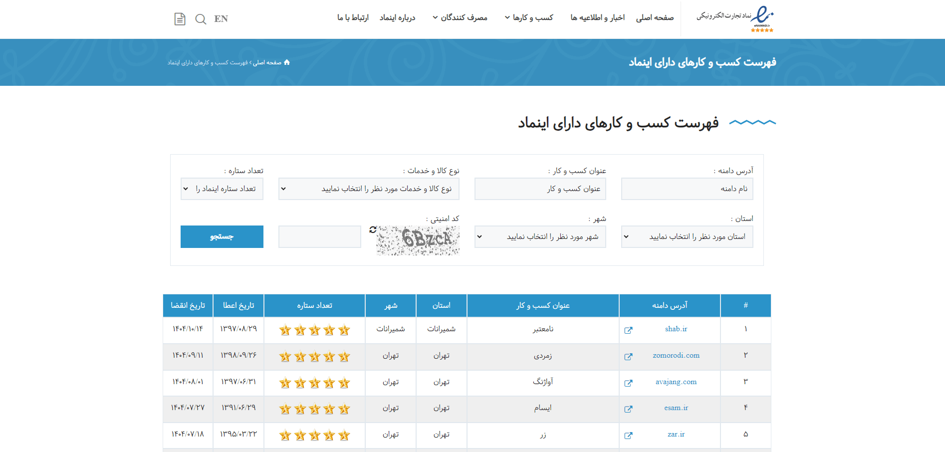Image resolution: width=945 pixels, height=452 pixels.
Task: Focus the نام دامنه input field
Action: [687, 189]
